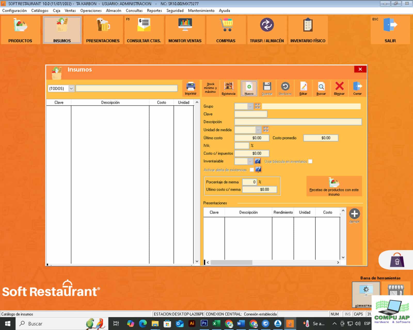Open the group catalog icon beside Grupo
The image size is (413, 330).
tap(258, 106)
